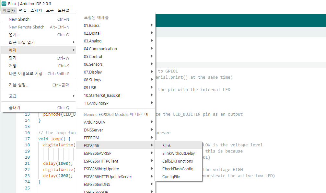Expand the ESP8266AVRISP examples
This screenshot has width=326, height=193.
(116, 153)
